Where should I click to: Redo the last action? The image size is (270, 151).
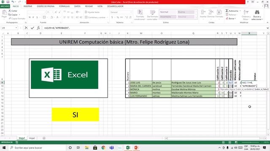coord(19,2)
